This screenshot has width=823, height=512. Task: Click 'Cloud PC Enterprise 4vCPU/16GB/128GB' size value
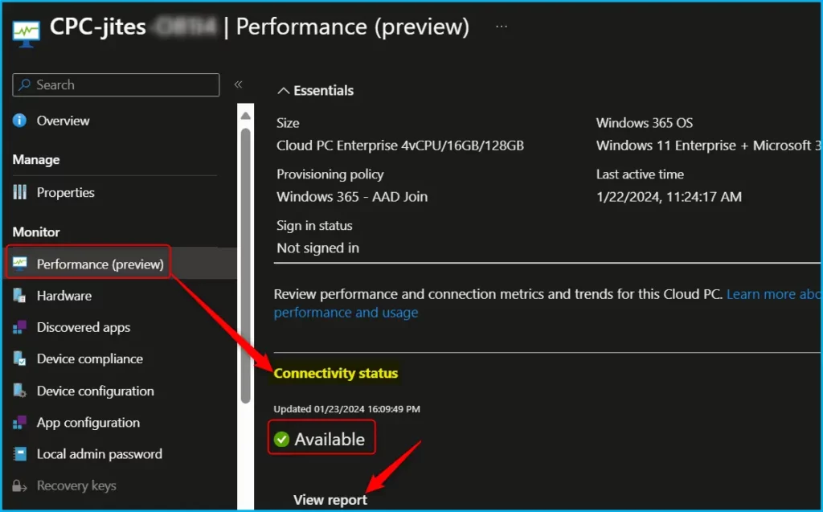click(400, 145)
